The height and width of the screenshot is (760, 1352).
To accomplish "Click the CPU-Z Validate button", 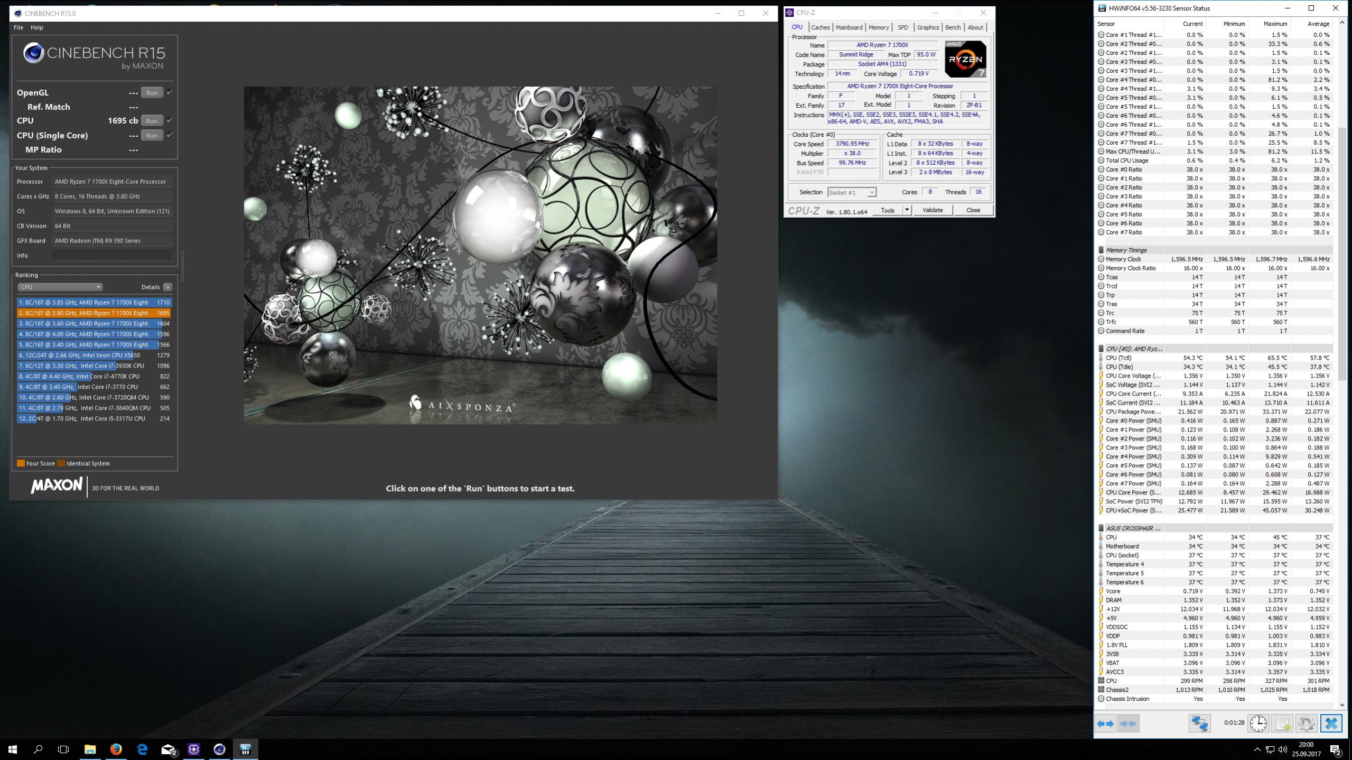I will [x=932, y=210].
